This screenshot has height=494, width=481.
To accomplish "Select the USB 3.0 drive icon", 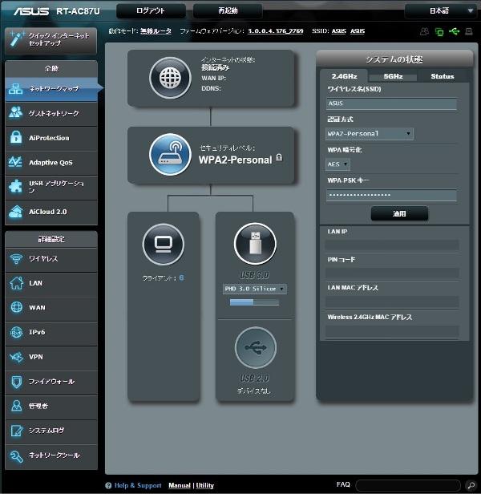I will tap(255, 244).
